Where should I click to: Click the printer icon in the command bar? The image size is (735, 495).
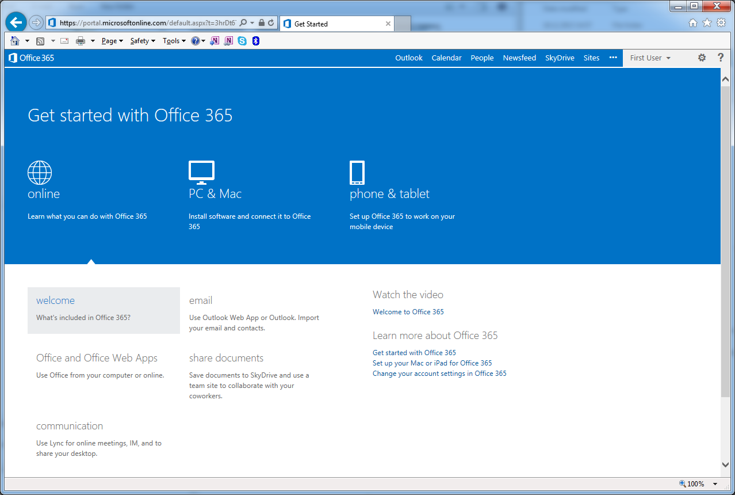81,41
